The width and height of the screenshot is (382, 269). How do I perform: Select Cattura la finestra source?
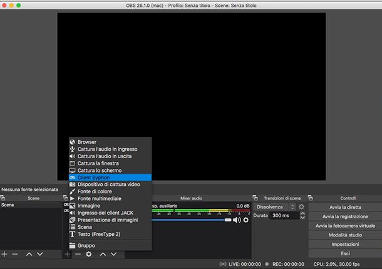110,163
